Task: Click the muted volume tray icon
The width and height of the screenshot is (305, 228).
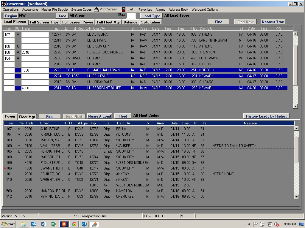Action: [277, 224]
